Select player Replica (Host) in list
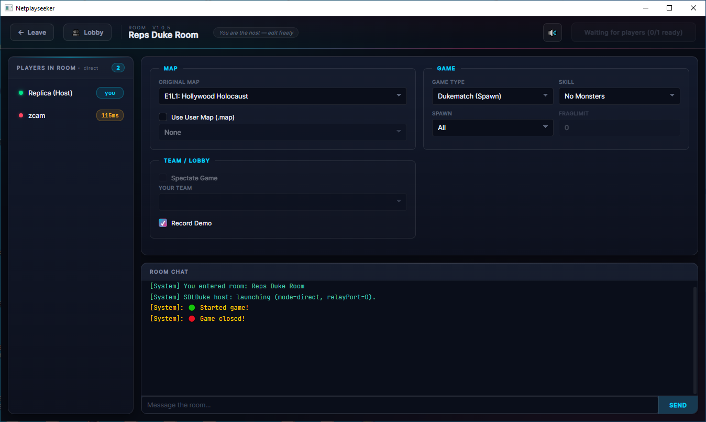 [71, 93]
